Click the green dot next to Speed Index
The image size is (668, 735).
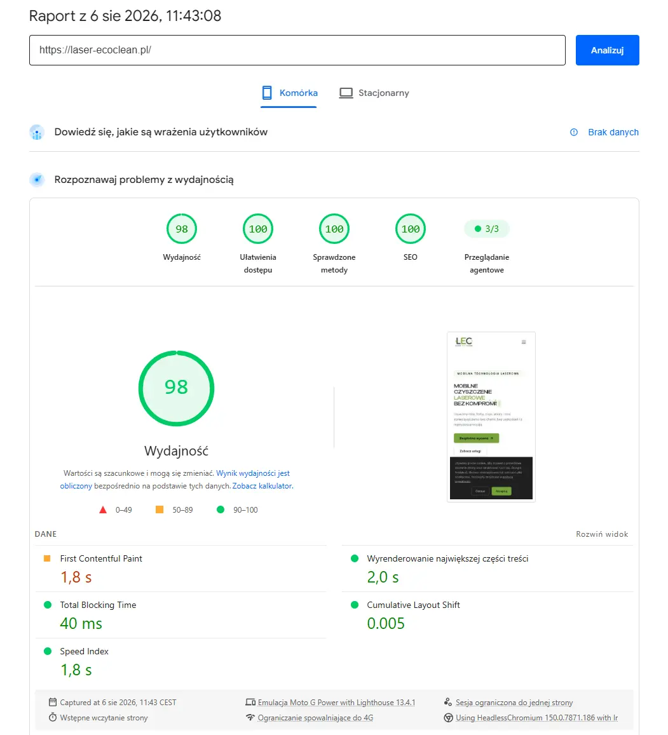48,651
